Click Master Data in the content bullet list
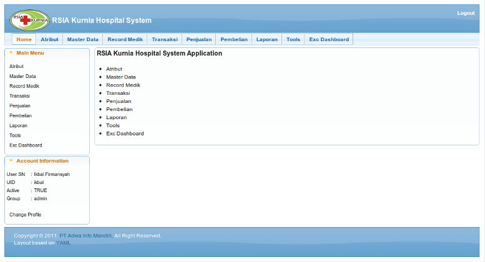The height and width of the screenshot is (262, 485). [121, 77]
